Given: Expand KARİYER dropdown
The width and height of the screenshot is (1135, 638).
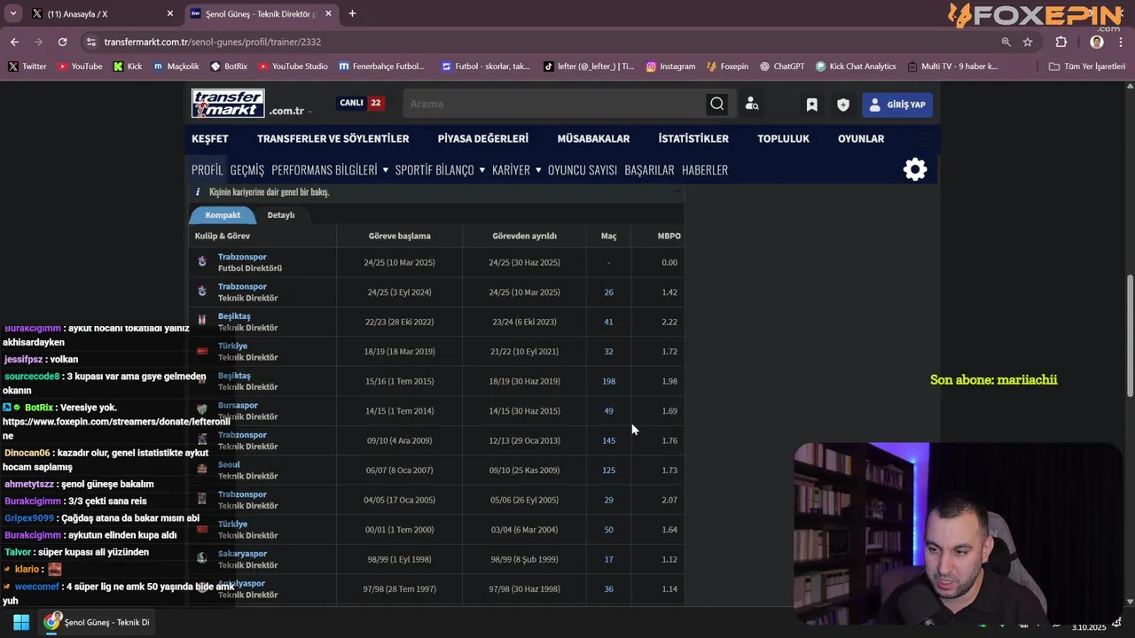Looking at the screenshot, I should coord(516,170).
